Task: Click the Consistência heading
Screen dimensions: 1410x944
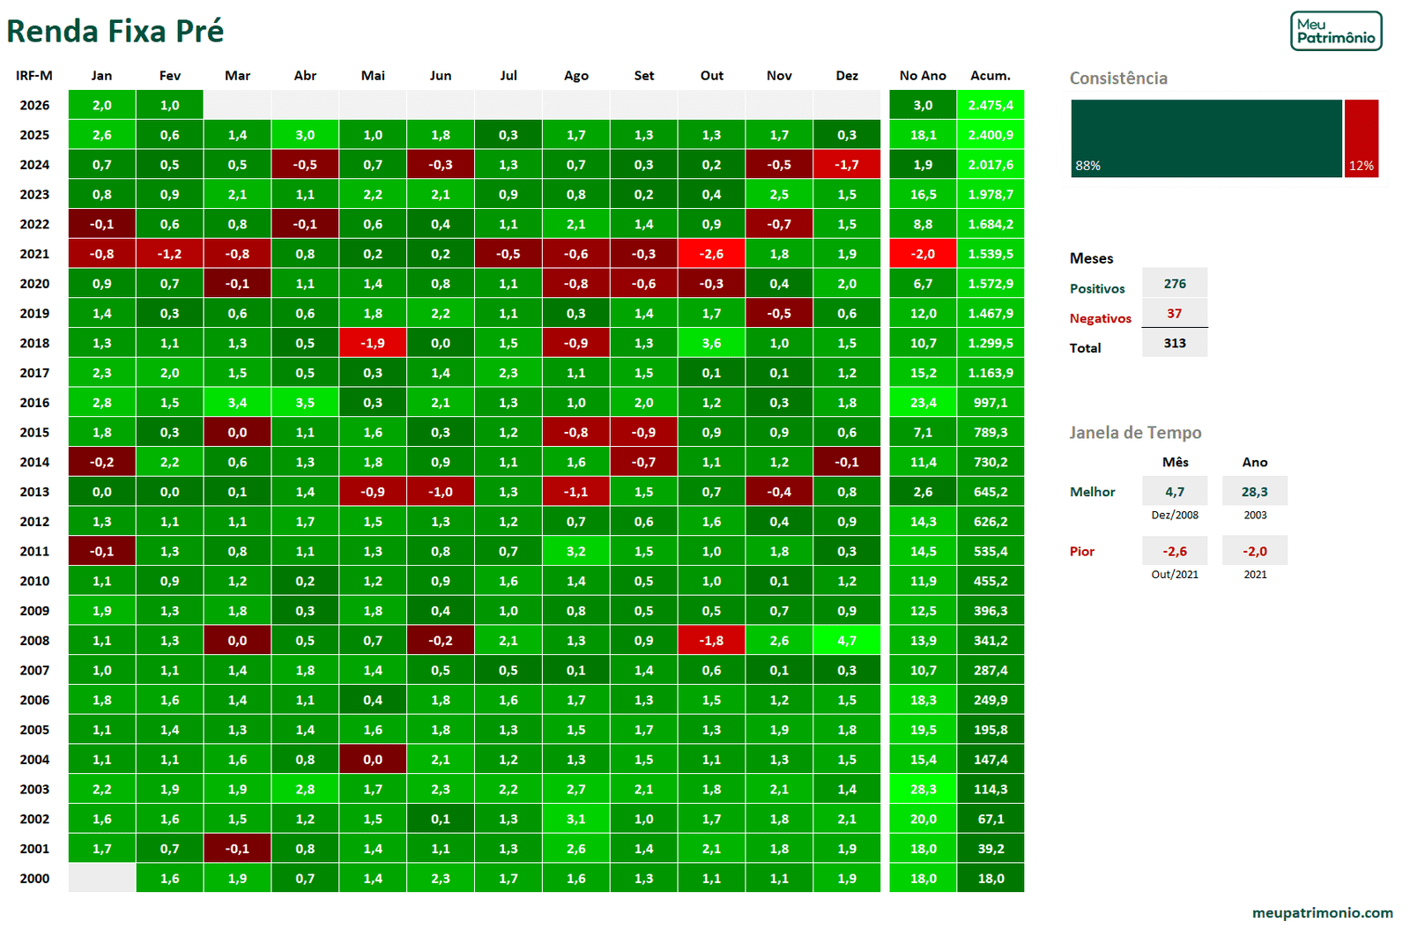Action: coord(1118,78)
